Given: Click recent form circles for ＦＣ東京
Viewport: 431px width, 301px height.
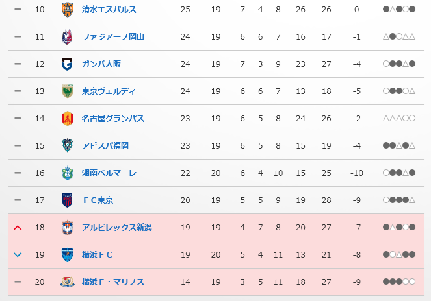Looking at the screenshot, I should [x=399, y=200].
